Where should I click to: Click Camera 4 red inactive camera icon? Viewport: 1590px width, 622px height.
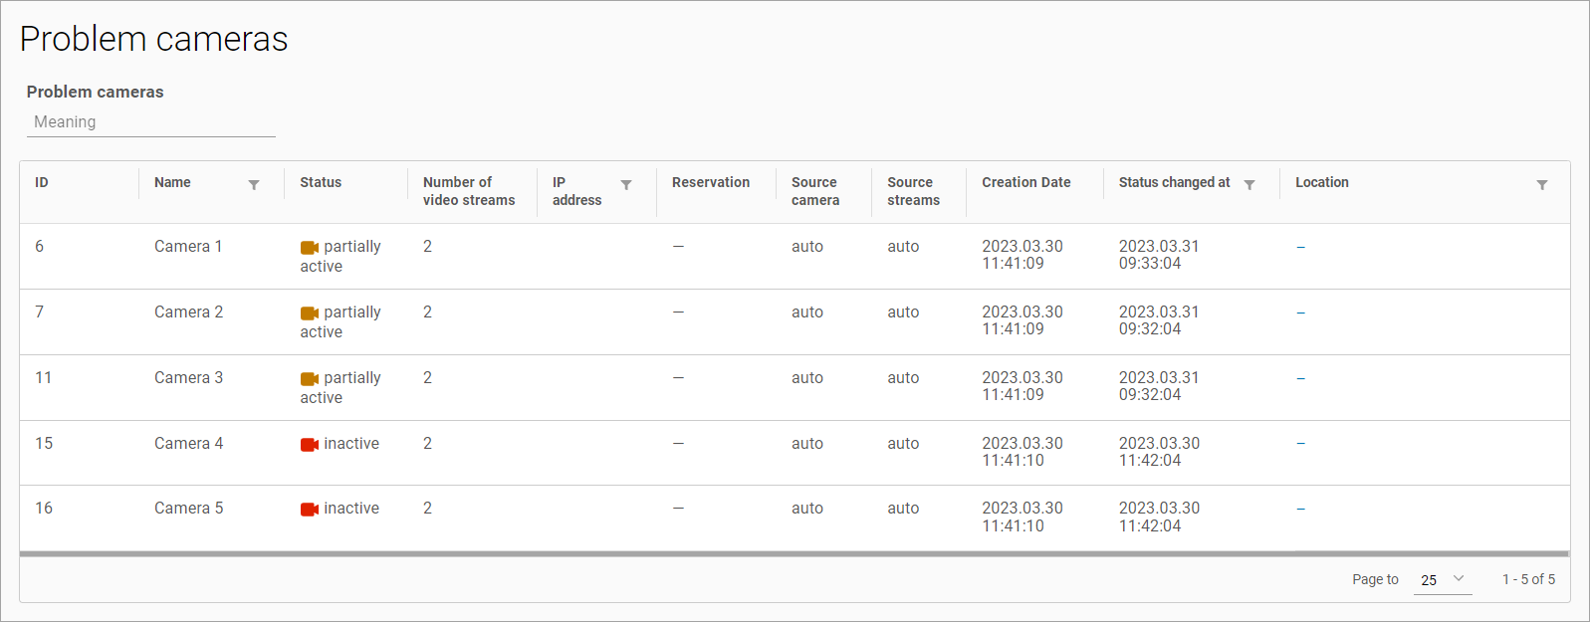310,444
